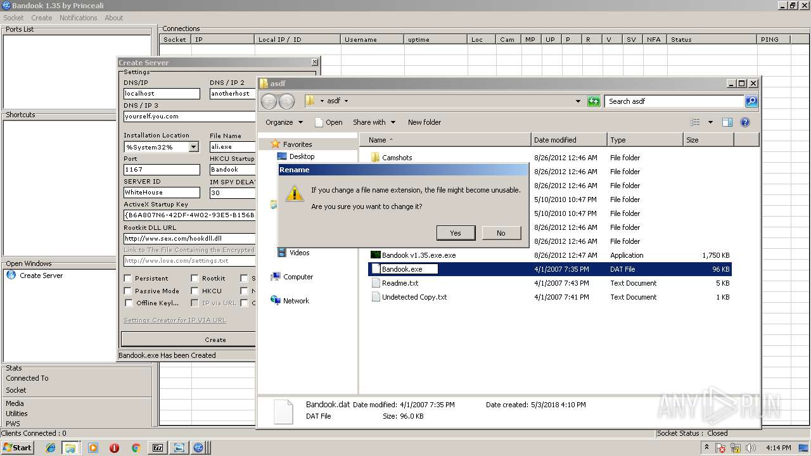Image resolution: width=811 pixels, height=456 pixels.
Task: Toggle the IP via URL checkbox
Action: click(x=195, y=303)
